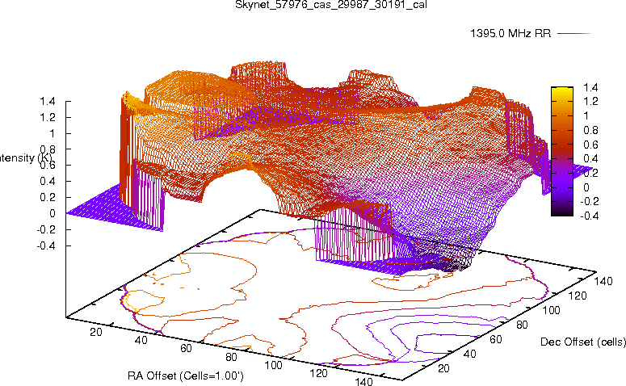Image resolution: width=626 pixels, height=386 pixels.
Task: Select the 20 tick on the RA Offset axis
Action: tap(96, 332)
